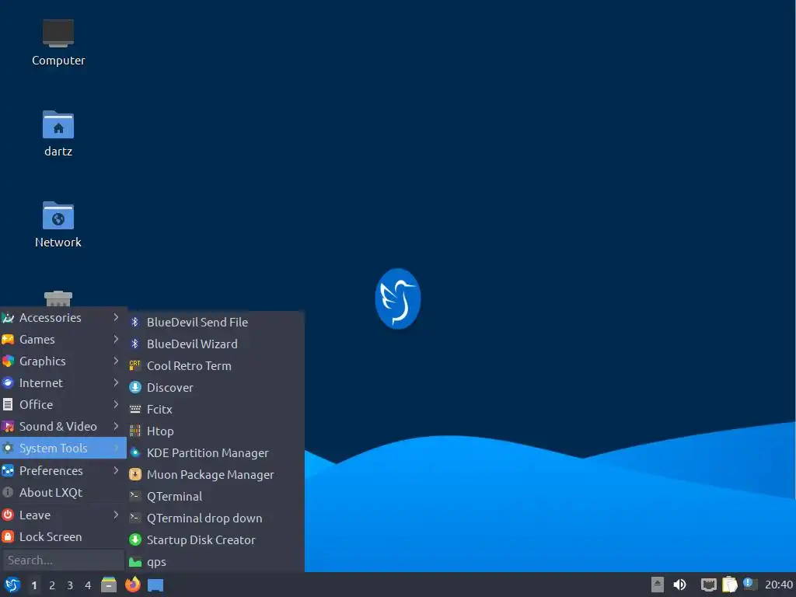Open the Sound & Video menu category

tap(63, 427)
